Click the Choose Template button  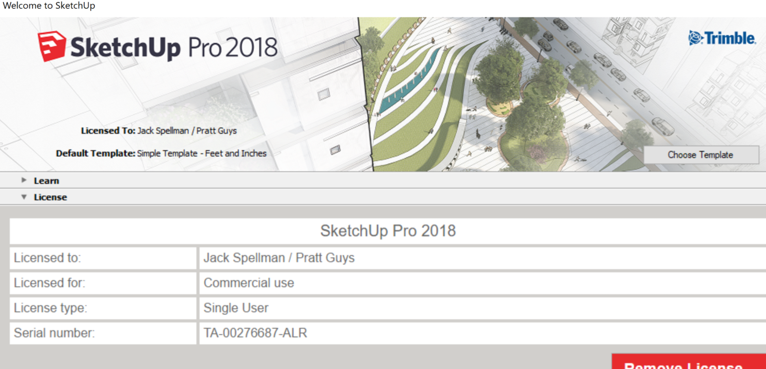click(701, 155)
